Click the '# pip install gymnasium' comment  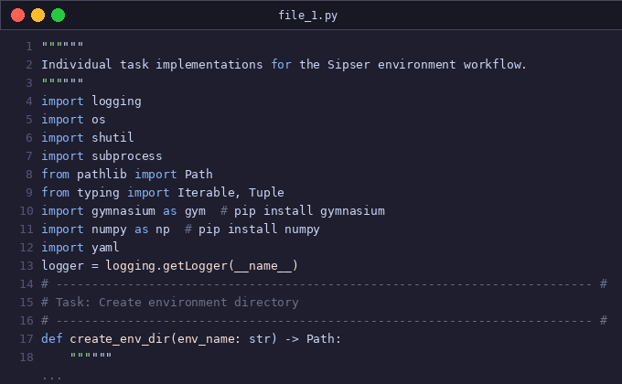pyautogui.click(x=303, y=210)
